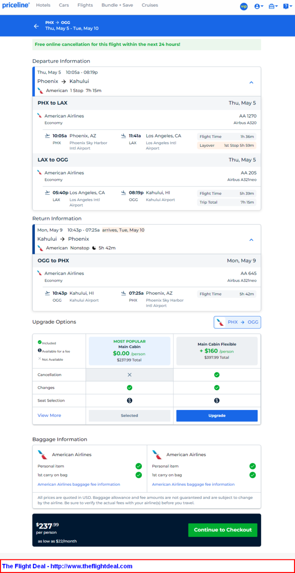
Task: Click the Trip Total 7h 15m text
Action: point(227,202)
